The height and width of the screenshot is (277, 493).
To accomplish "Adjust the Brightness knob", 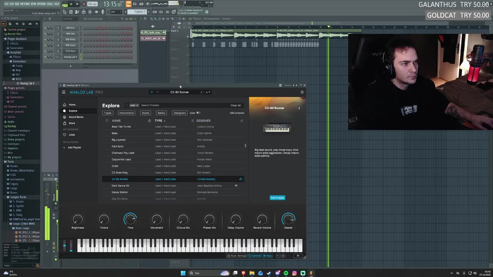I will click(77, 219).
